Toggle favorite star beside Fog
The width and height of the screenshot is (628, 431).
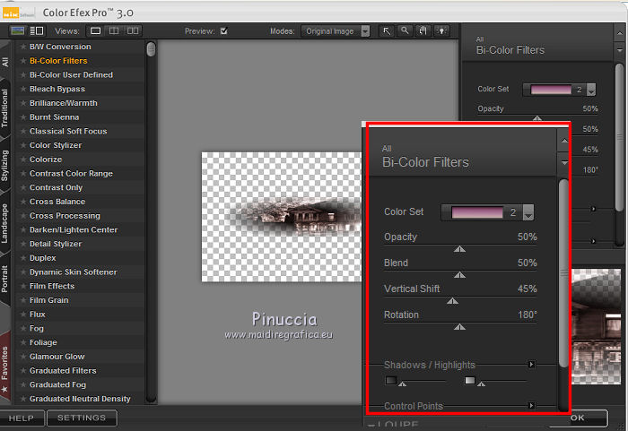(x=23, y=329)
